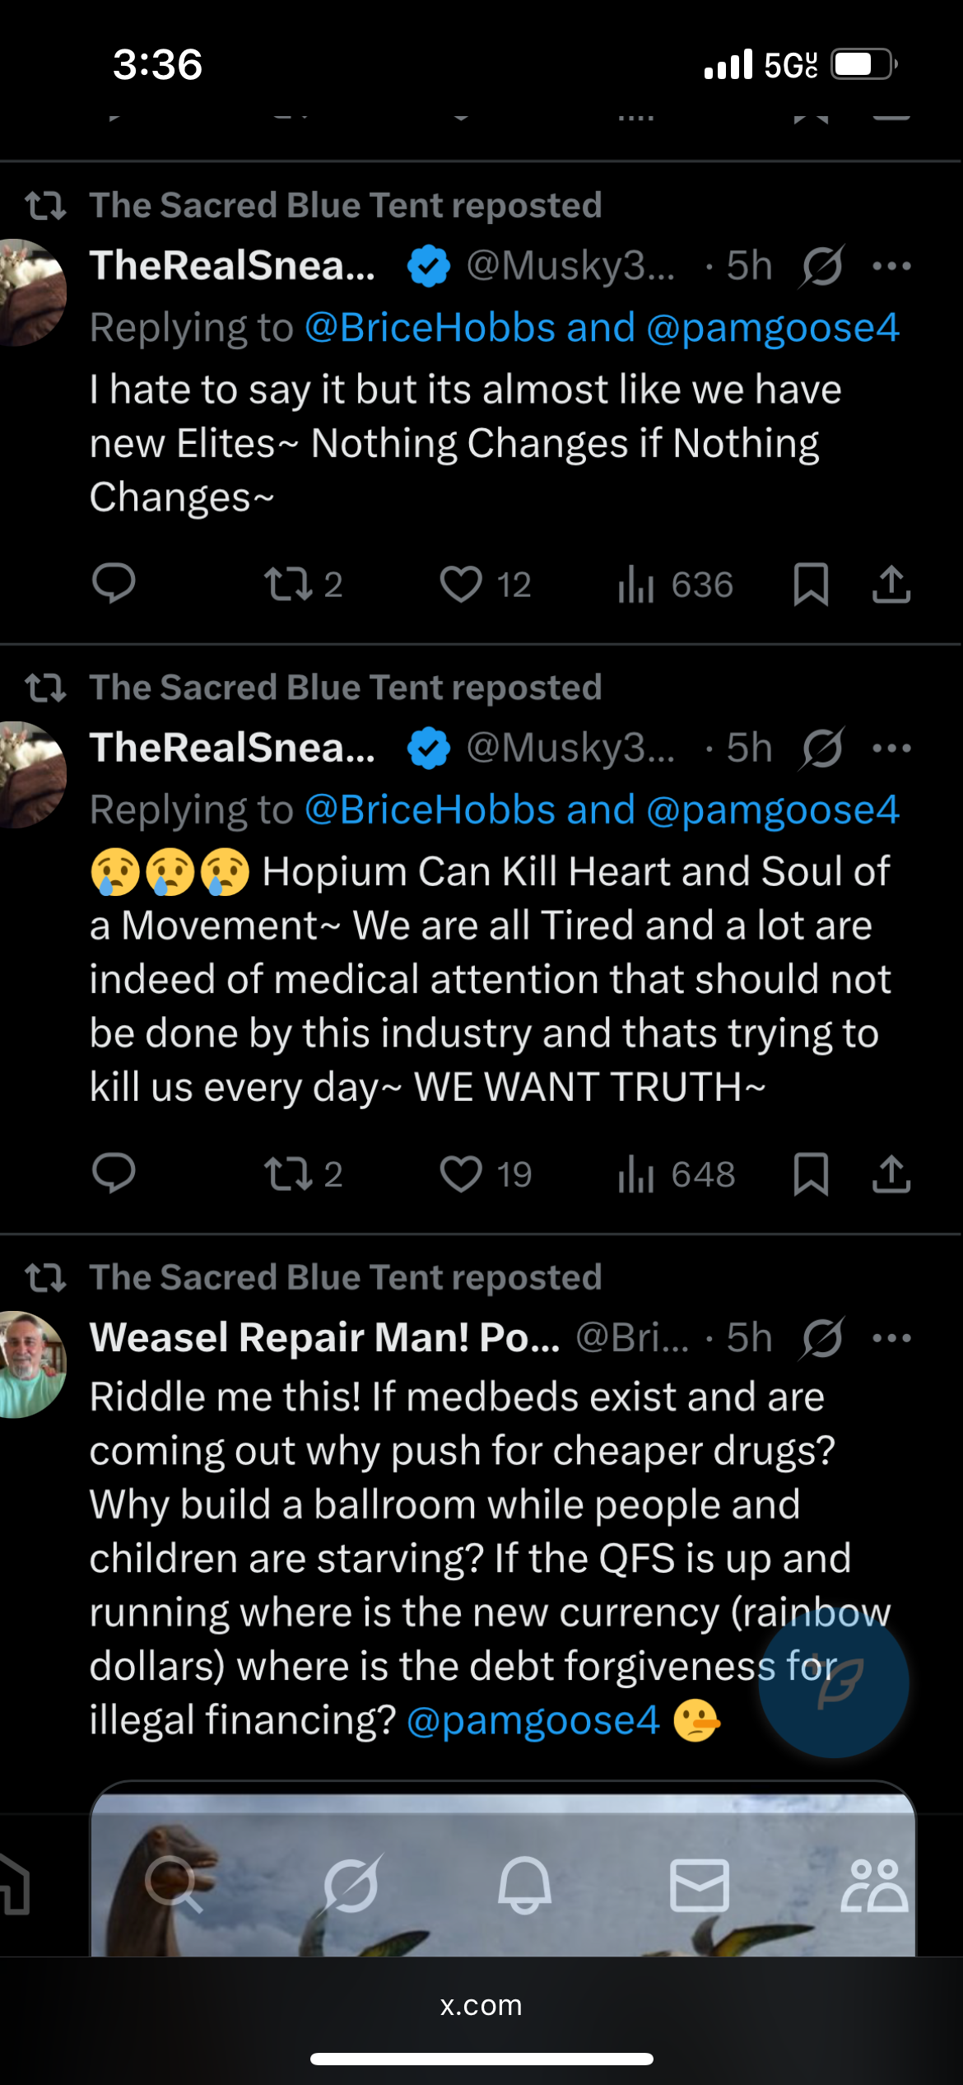
Task: Reply to the 'new Elites' post
Action: point(114,584)
